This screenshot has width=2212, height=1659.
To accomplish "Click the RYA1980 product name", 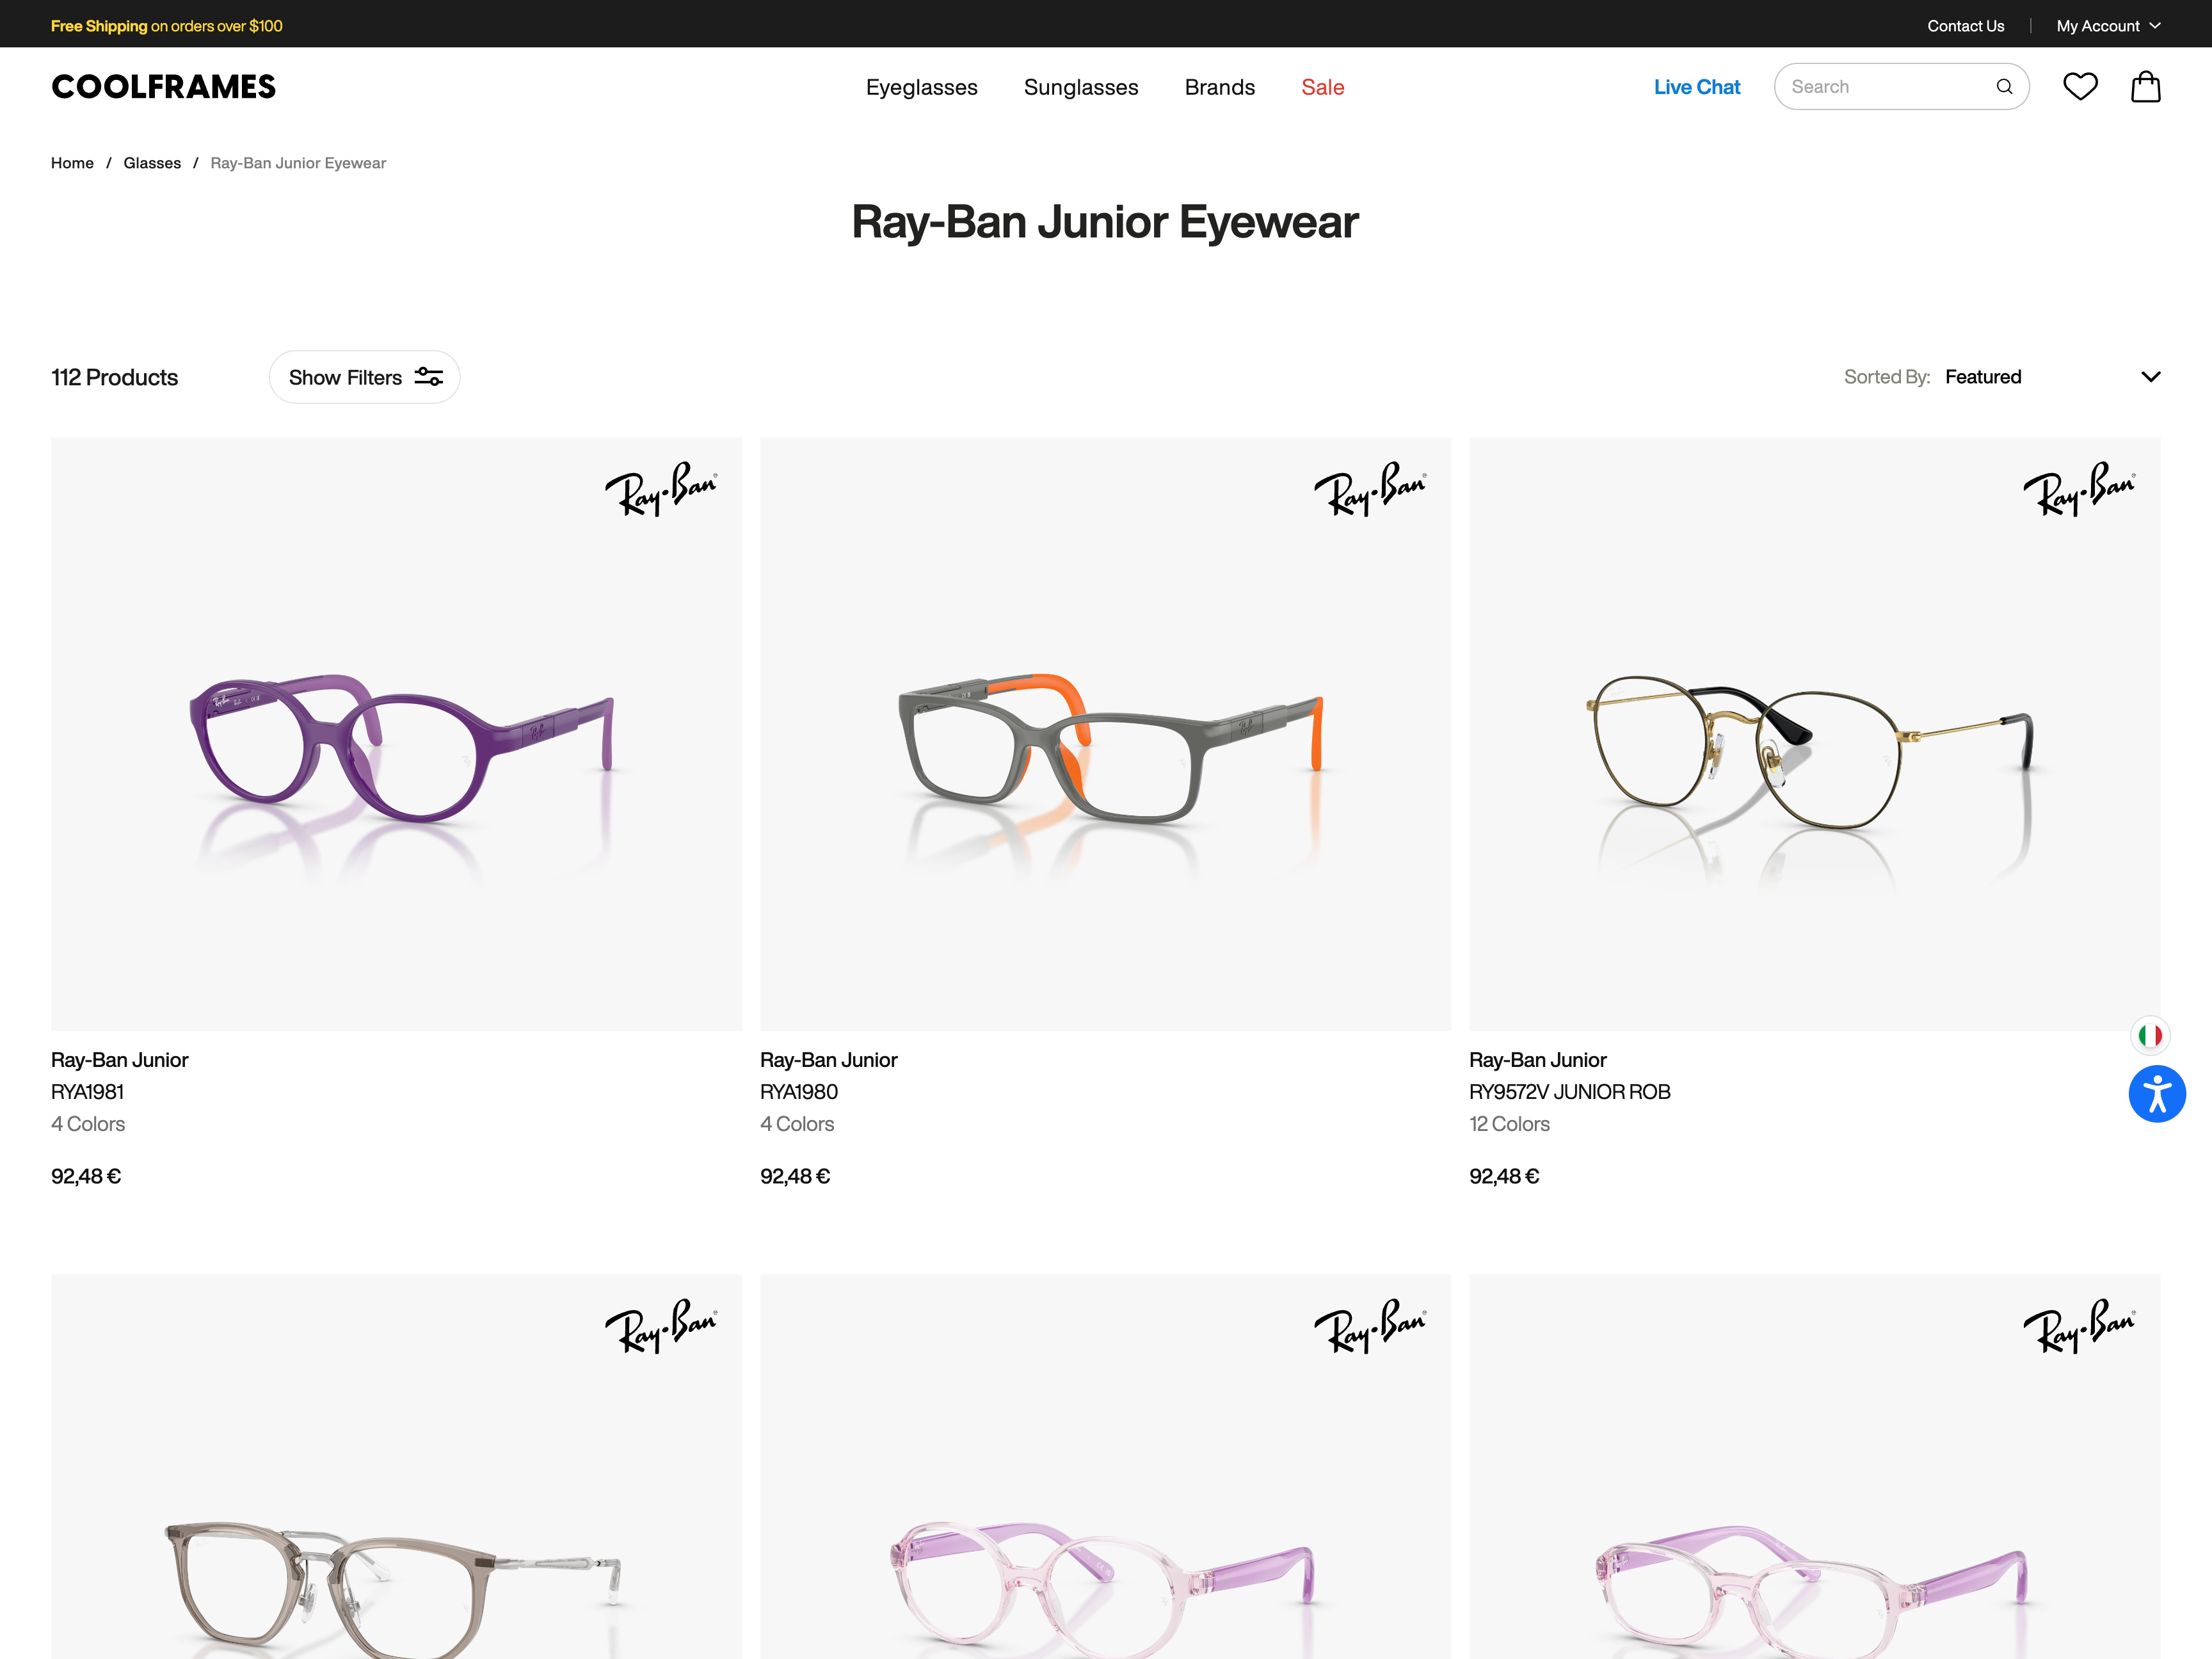I will point(798,1092).
